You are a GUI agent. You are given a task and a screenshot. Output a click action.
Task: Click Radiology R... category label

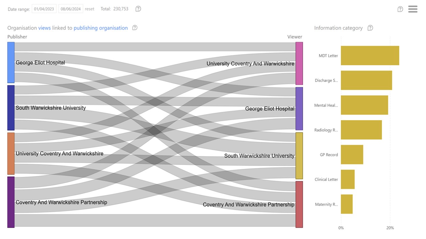point(326,130)
